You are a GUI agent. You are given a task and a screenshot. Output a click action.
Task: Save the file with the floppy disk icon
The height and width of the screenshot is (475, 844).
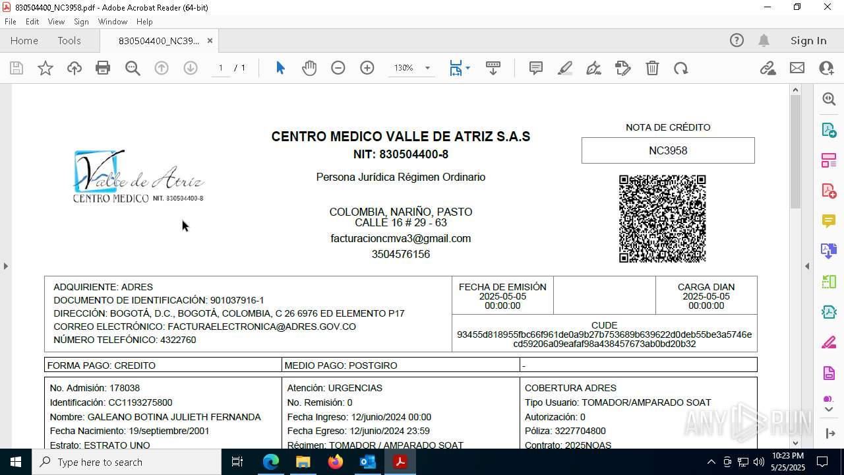16,68
